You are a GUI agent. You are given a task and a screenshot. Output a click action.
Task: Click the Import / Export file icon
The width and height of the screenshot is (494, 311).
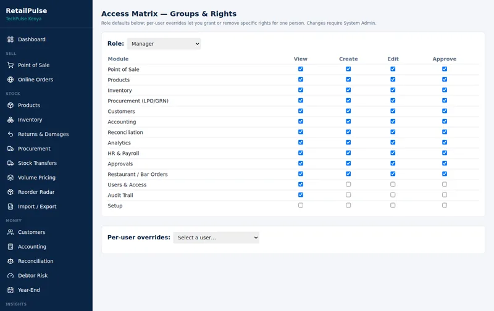click(x=10, y=207)
